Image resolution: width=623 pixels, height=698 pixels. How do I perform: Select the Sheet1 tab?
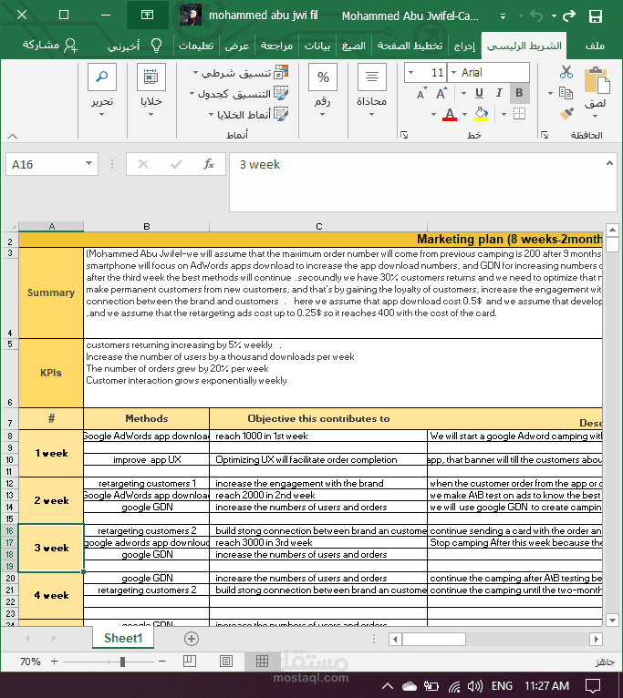[x=123, y=638]
